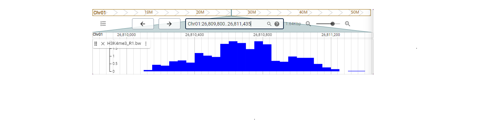This screenshot has width=481, height=125.
Task: Click the tallest blue histogram bar
Action: (x=233, y=56)
